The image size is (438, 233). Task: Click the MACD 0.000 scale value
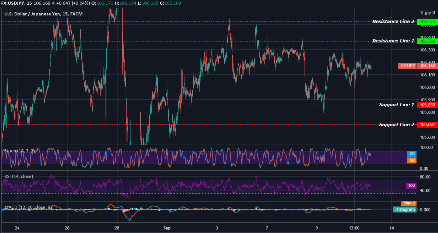pos(425,210)
